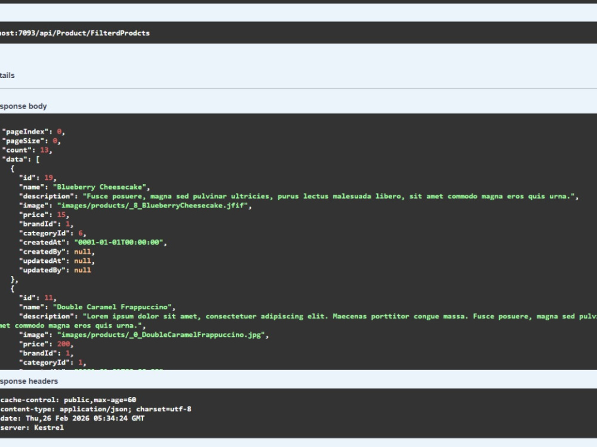The height and width of the screenshot is (447, 597).
Task: Click the request URL ending in FilterdProdcts
Action: tap(75, 33)
